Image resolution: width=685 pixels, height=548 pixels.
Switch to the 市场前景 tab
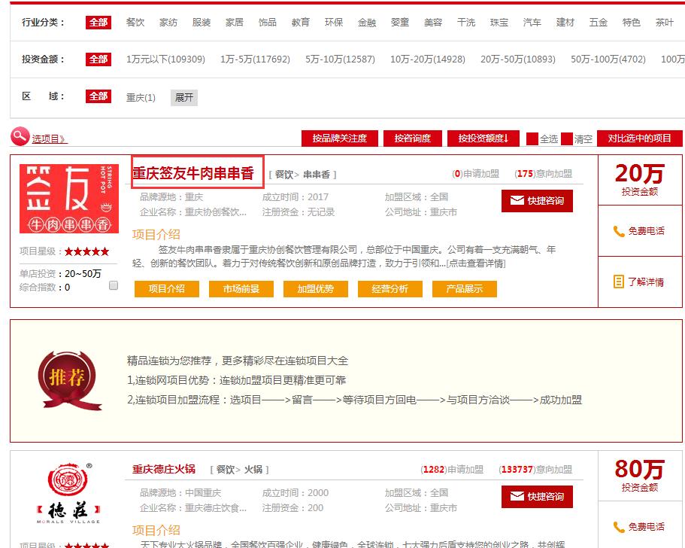[241, 288]
